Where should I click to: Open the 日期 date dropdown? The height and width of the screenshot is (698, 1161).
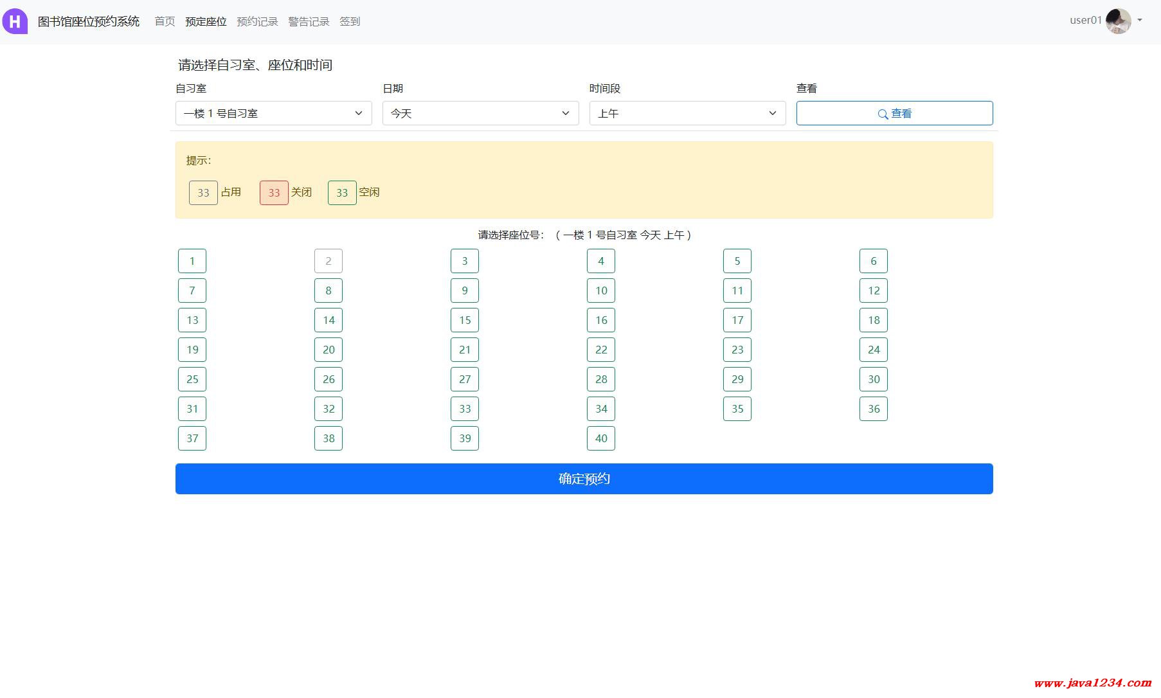coord(480,113)
